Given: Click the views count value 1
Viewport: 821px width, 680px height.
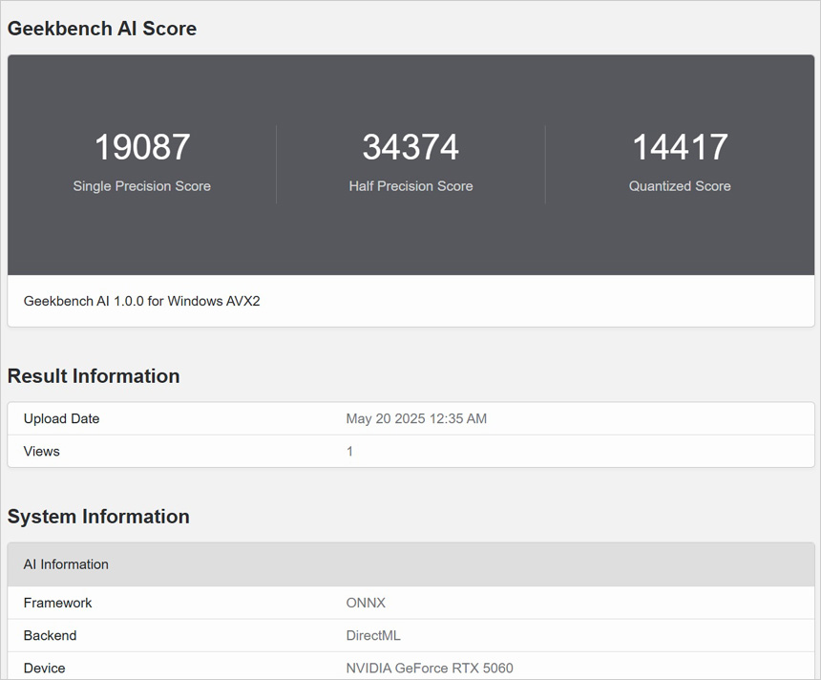Looking at the screenshot, I should coord(349,451).
